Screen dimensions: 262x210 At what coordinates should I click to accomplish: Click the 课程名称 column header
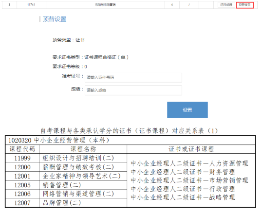(x=83, y=149)
